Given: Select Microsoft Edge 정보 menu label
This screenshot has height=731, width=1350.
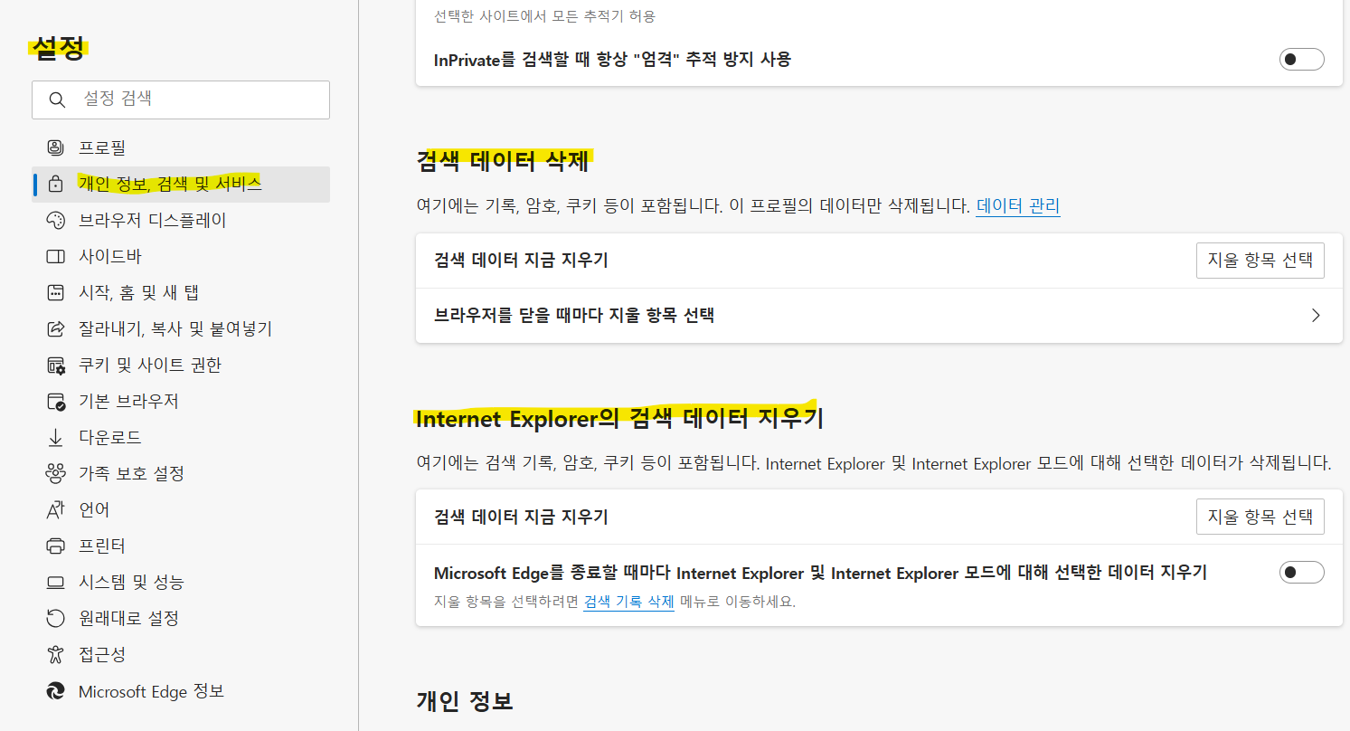Looking at the screenshot, I should coord(151,691).
